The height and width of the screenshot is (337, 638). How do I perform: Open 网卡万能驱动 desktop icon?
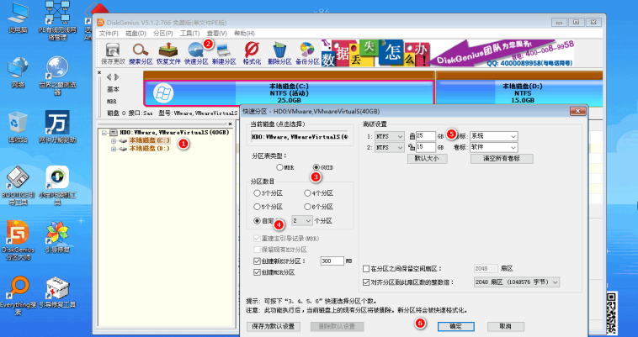[x=57, y=127]
